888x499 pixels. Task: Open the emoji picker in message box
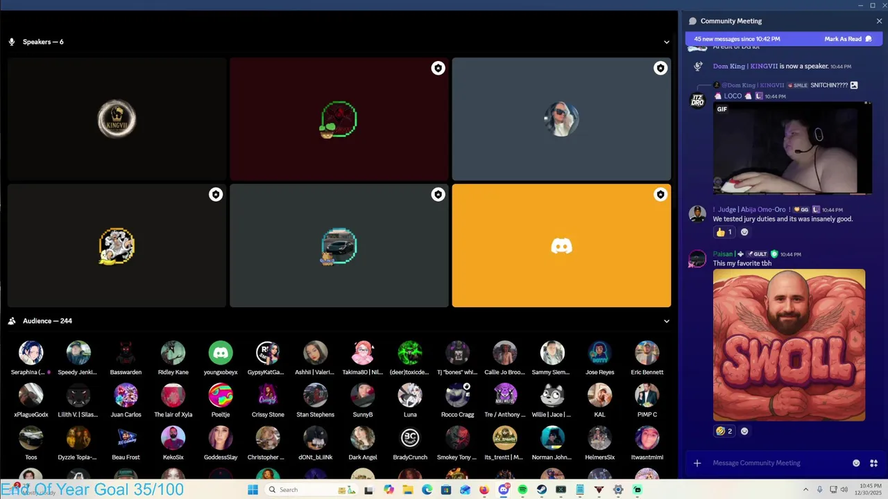coord(856,463)
